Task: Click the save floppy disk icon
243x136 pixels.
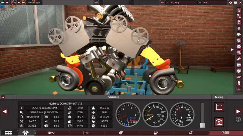Action: pyautogui.click(x=235, y=2)
